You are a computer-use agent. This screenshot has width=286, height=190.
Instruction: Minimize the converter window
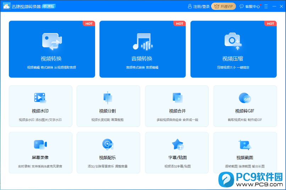[x=274, y=6]
